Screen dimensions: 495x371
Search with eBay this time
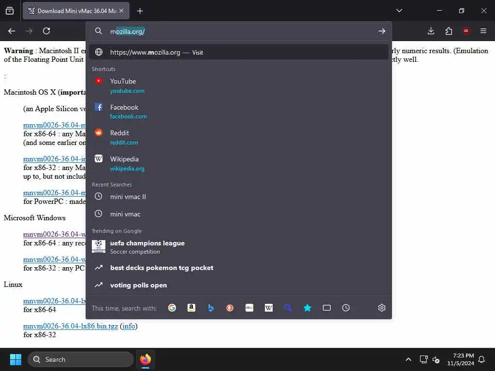click(249, 308)
